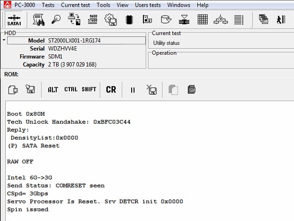The image size is (294, 221).
Task: Toggle the SHIFT key modifier button
Action: (89, 90)
